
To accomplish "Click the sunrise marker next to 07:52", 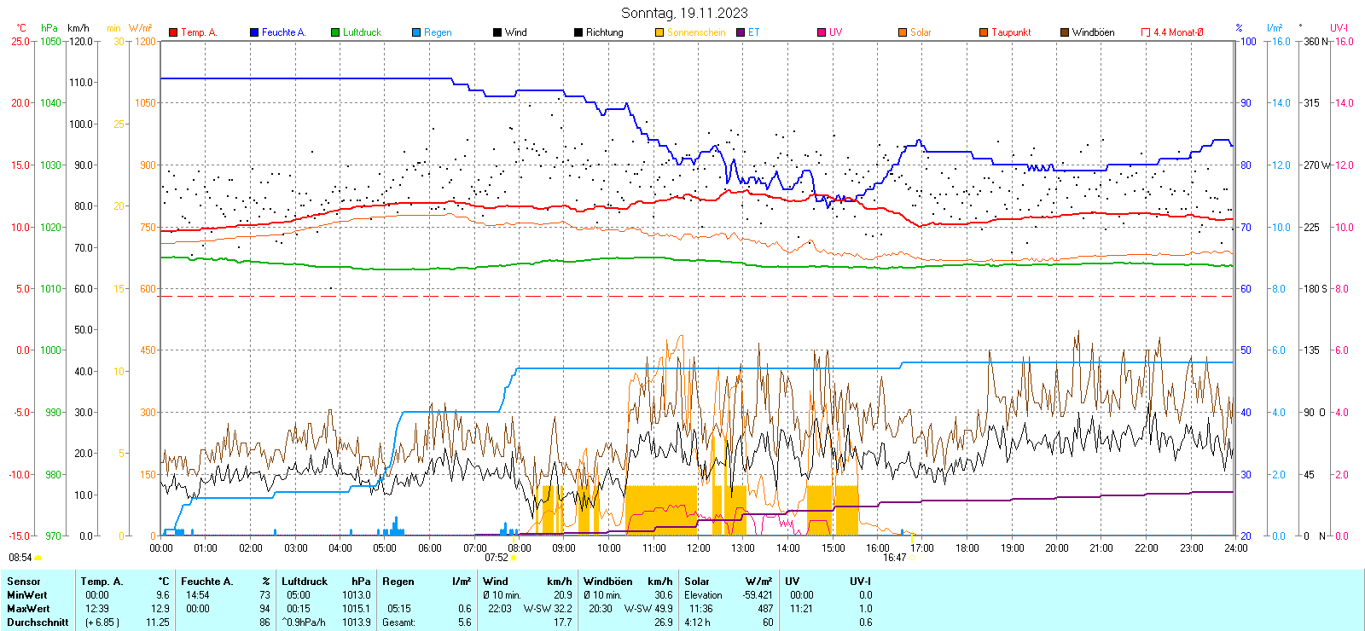I will (x=514, y=558).
